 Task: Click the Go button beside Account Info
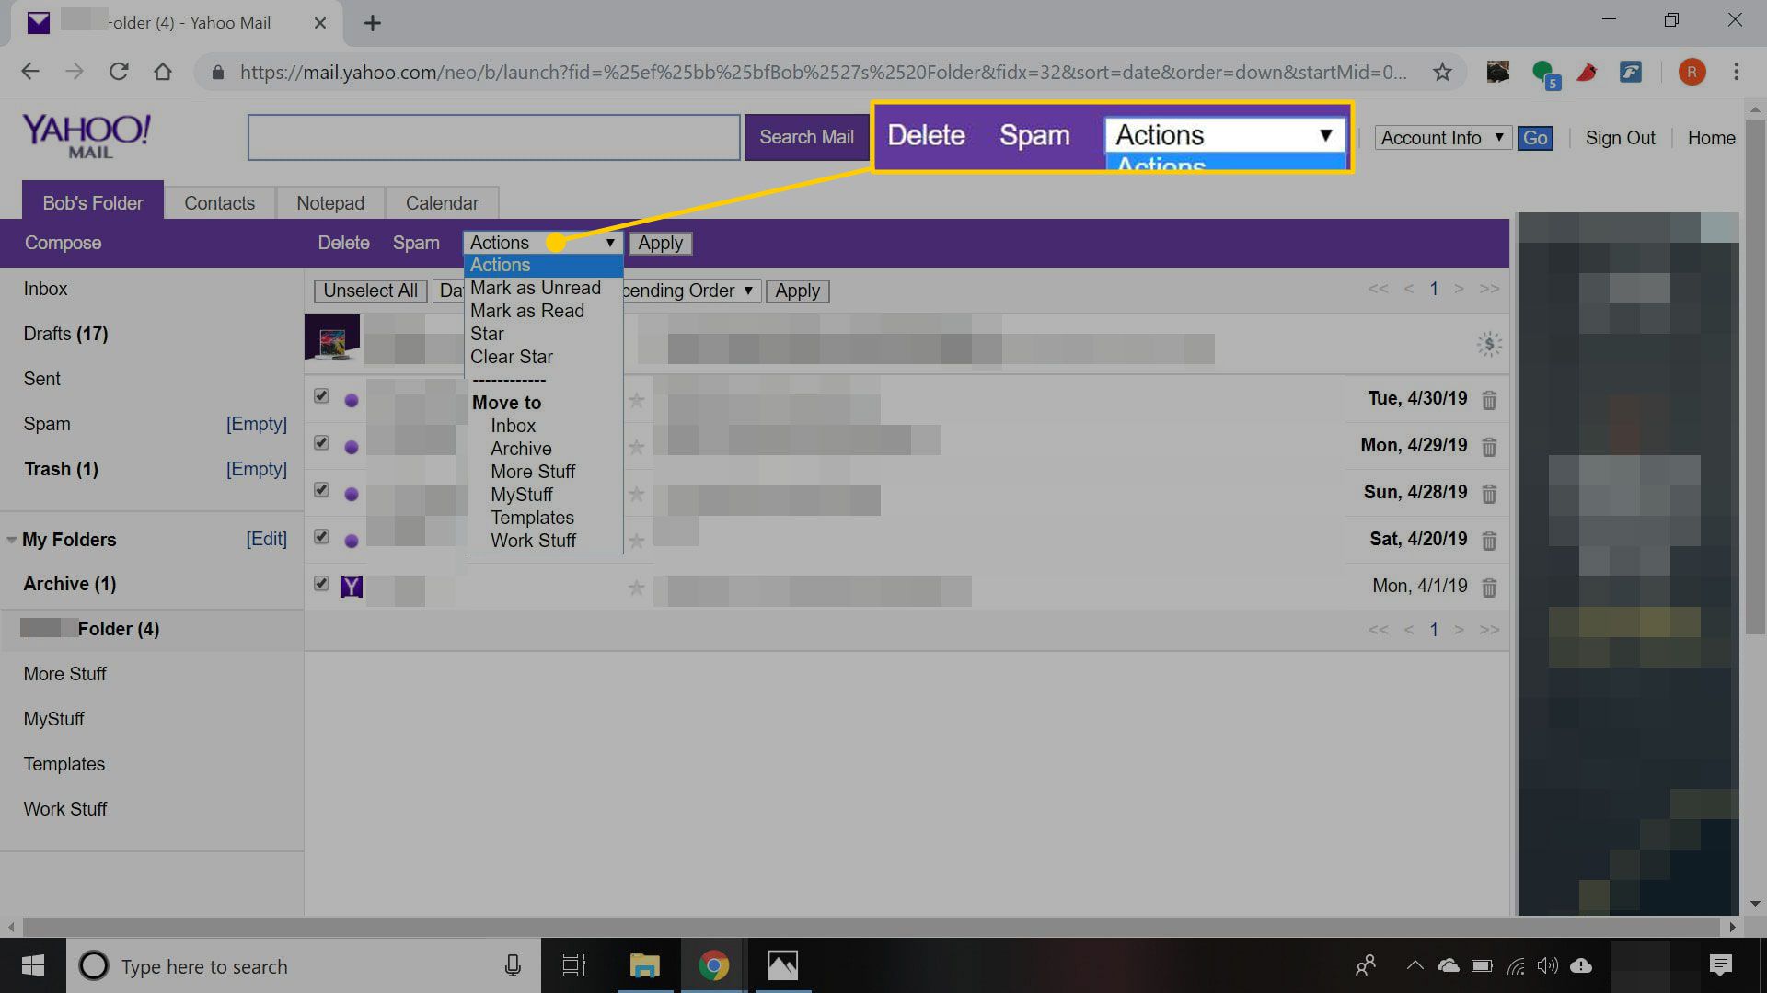point(1535,138)
